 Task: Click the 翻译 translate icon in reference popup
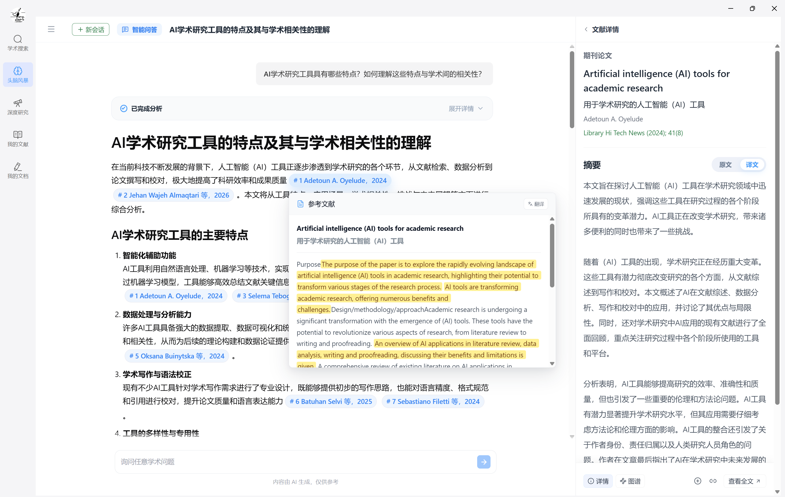coord(536,204)
